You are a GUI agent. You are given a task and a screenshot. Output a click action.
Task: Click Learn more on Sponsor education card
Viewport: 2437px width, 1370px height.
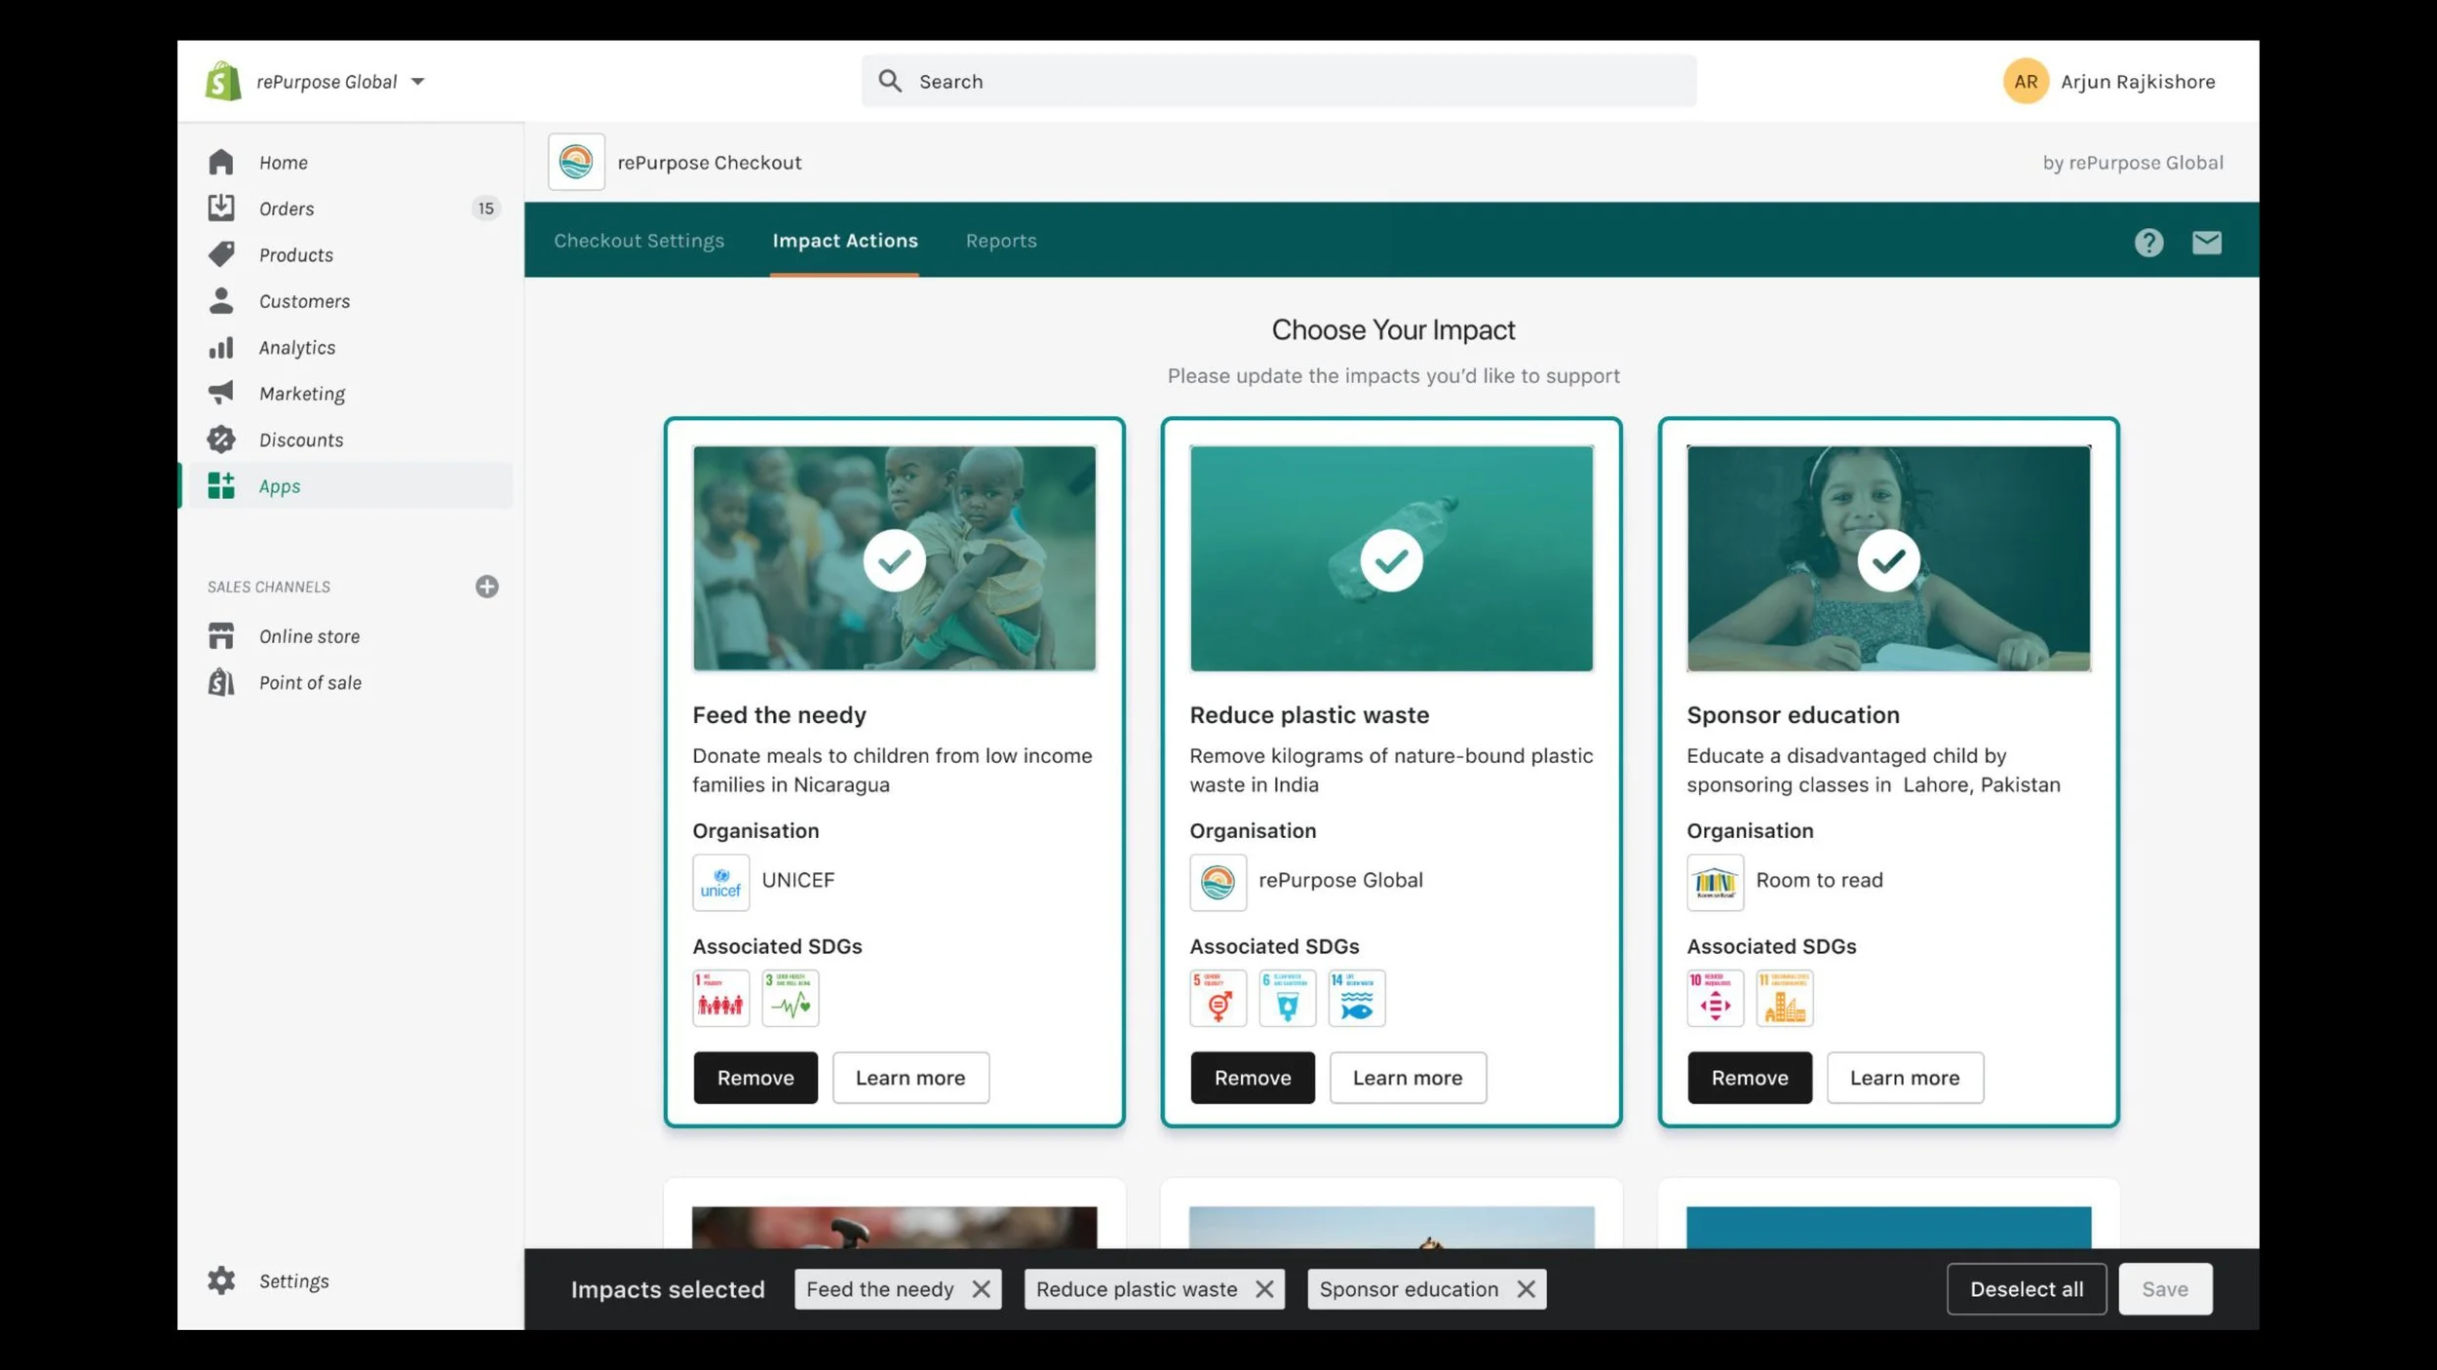(1904, 1078)
